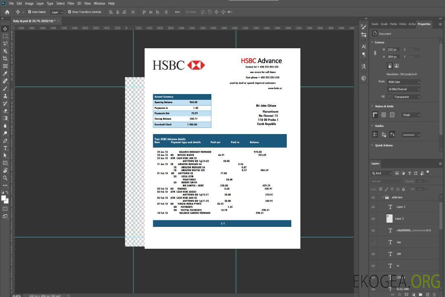Viewport: 445px width, 297px height.
Task: Select the Blur tool
Action: [5, 126]
